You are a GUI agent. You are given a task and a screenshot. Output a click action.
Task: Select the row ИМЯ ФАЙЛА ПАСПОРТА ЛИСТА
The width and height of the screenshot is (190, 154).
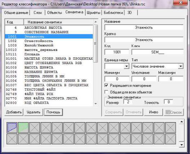(49, 98)
